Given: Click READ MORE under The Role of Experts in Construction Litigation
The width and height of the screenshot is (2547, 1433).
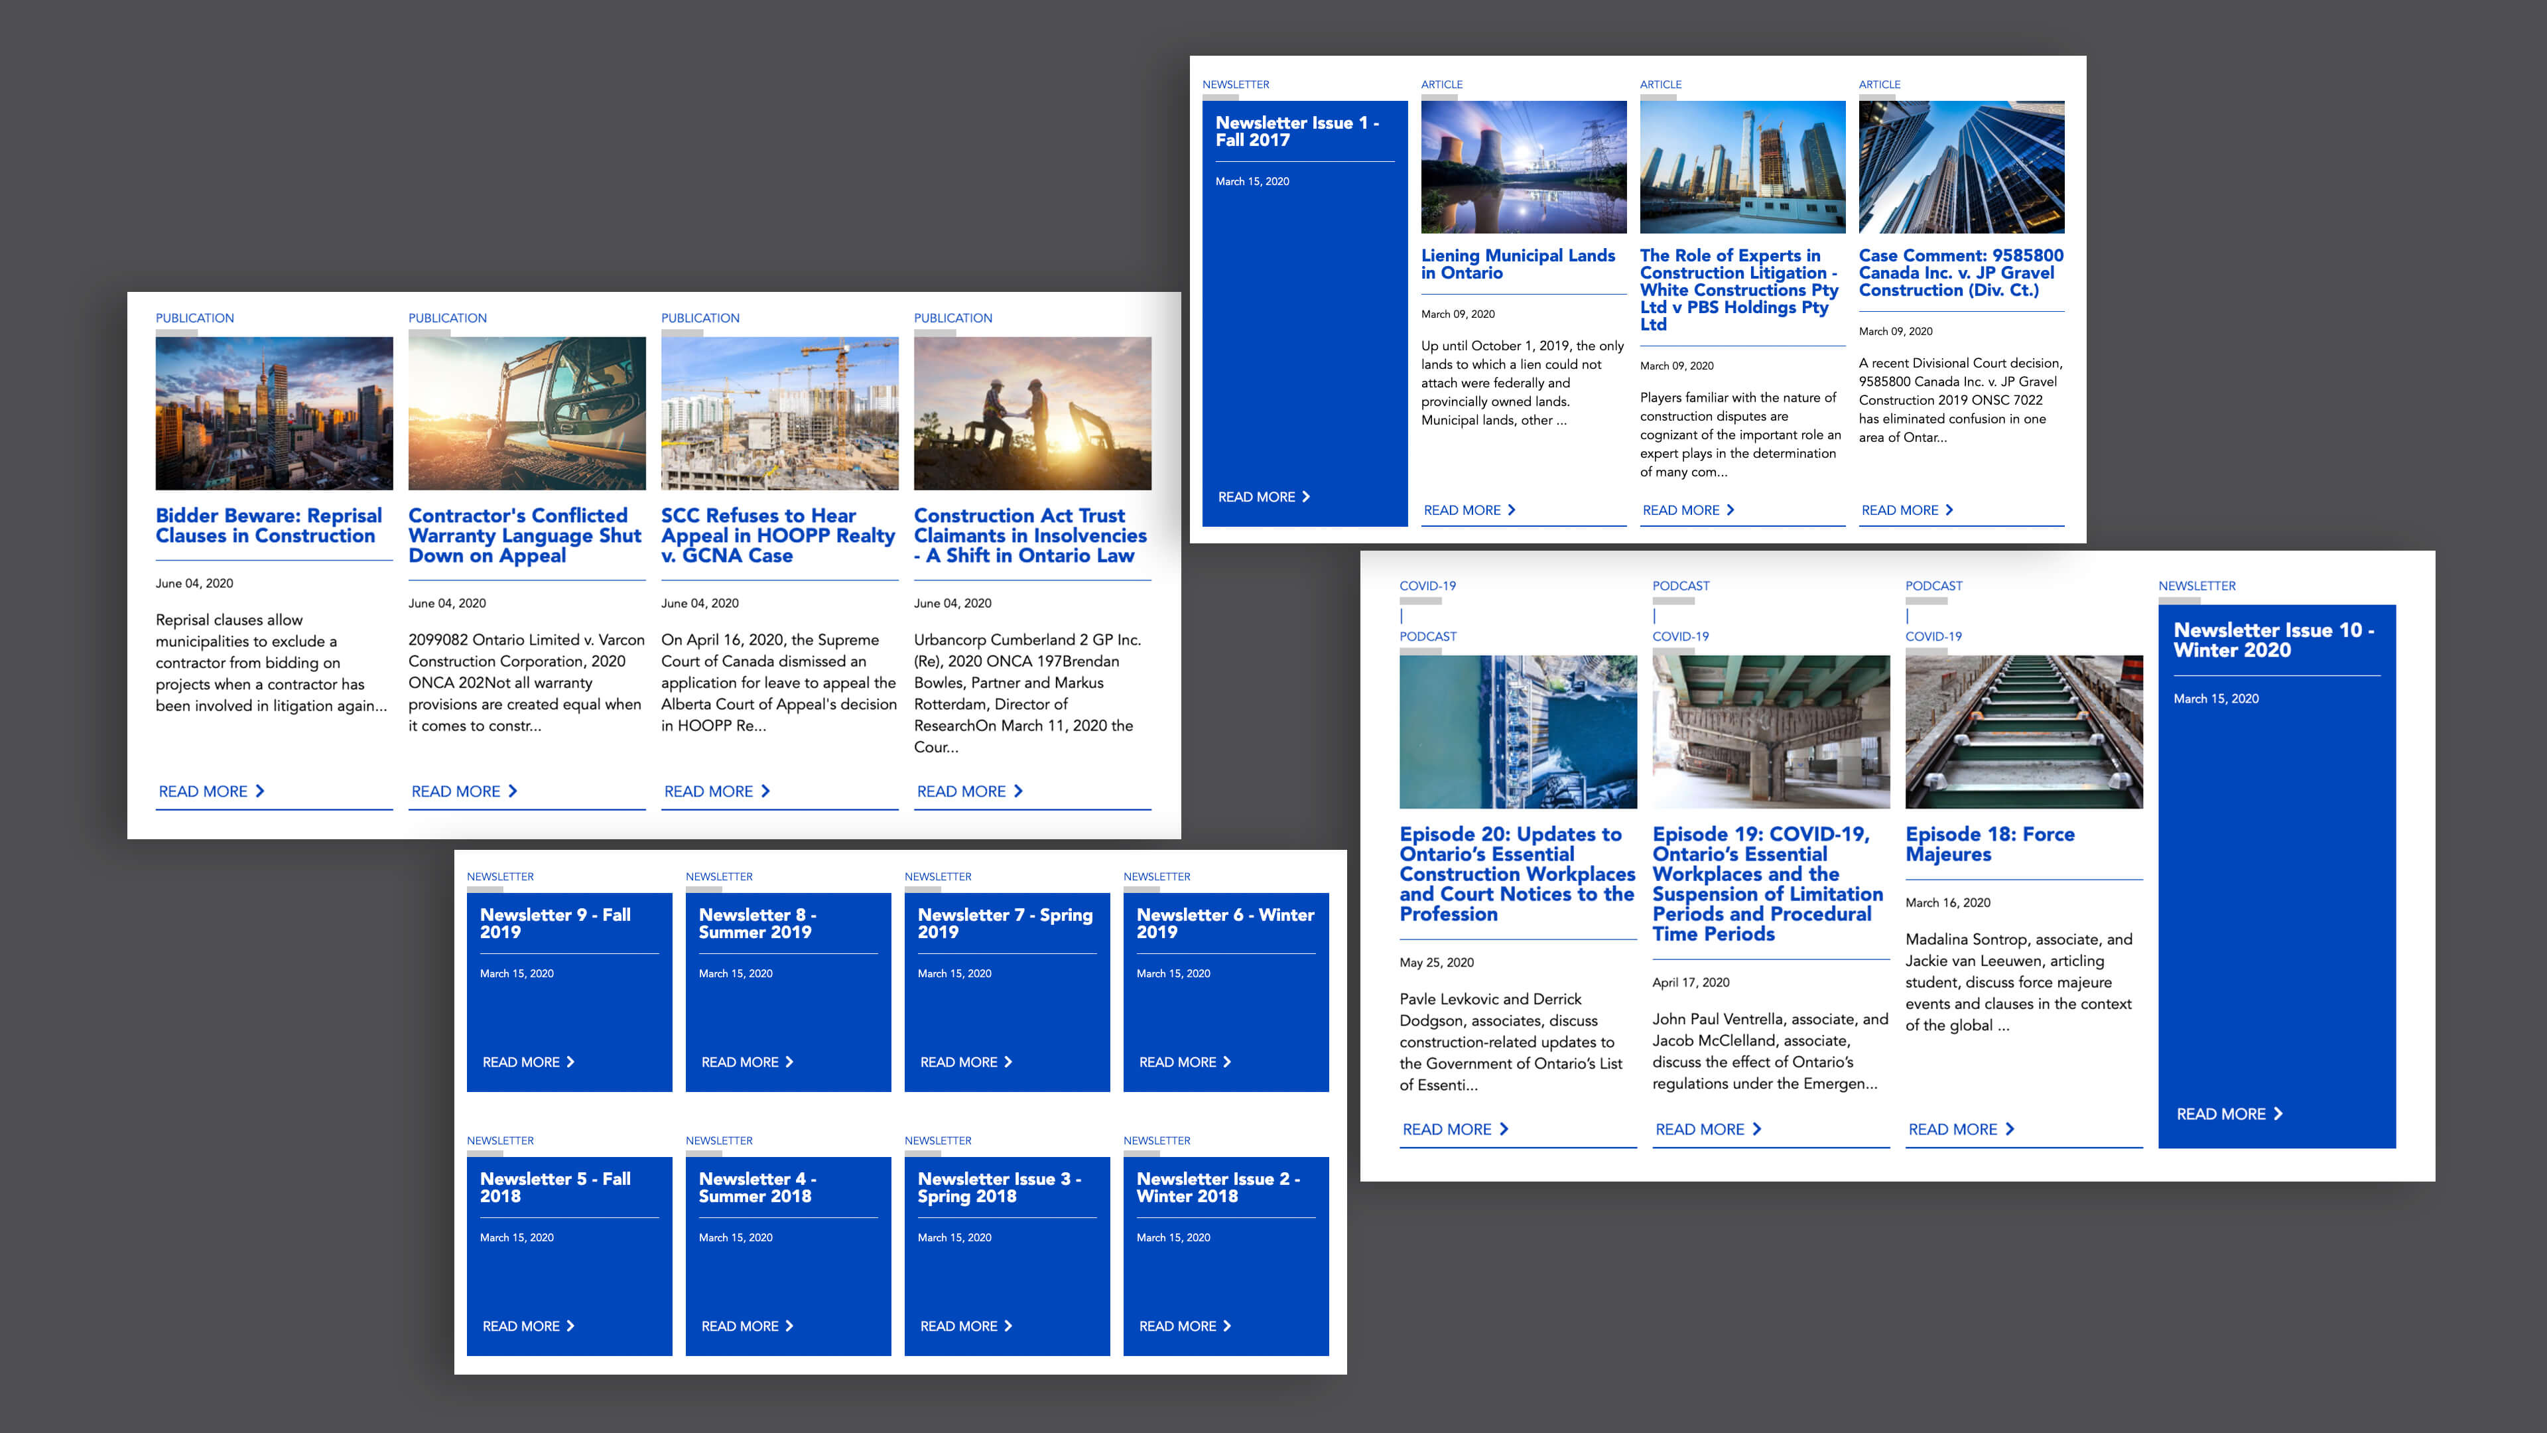Looking at the screenshot, I should tap(1691, 510).
